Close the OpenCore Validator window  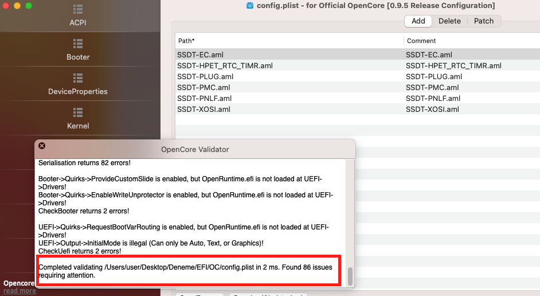point(42,146)
